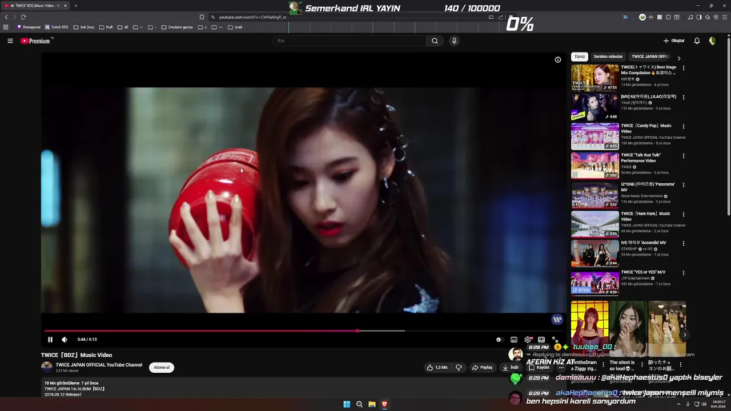Open IU LILAC video title link

pyautogui.click(x=648, y=96)
